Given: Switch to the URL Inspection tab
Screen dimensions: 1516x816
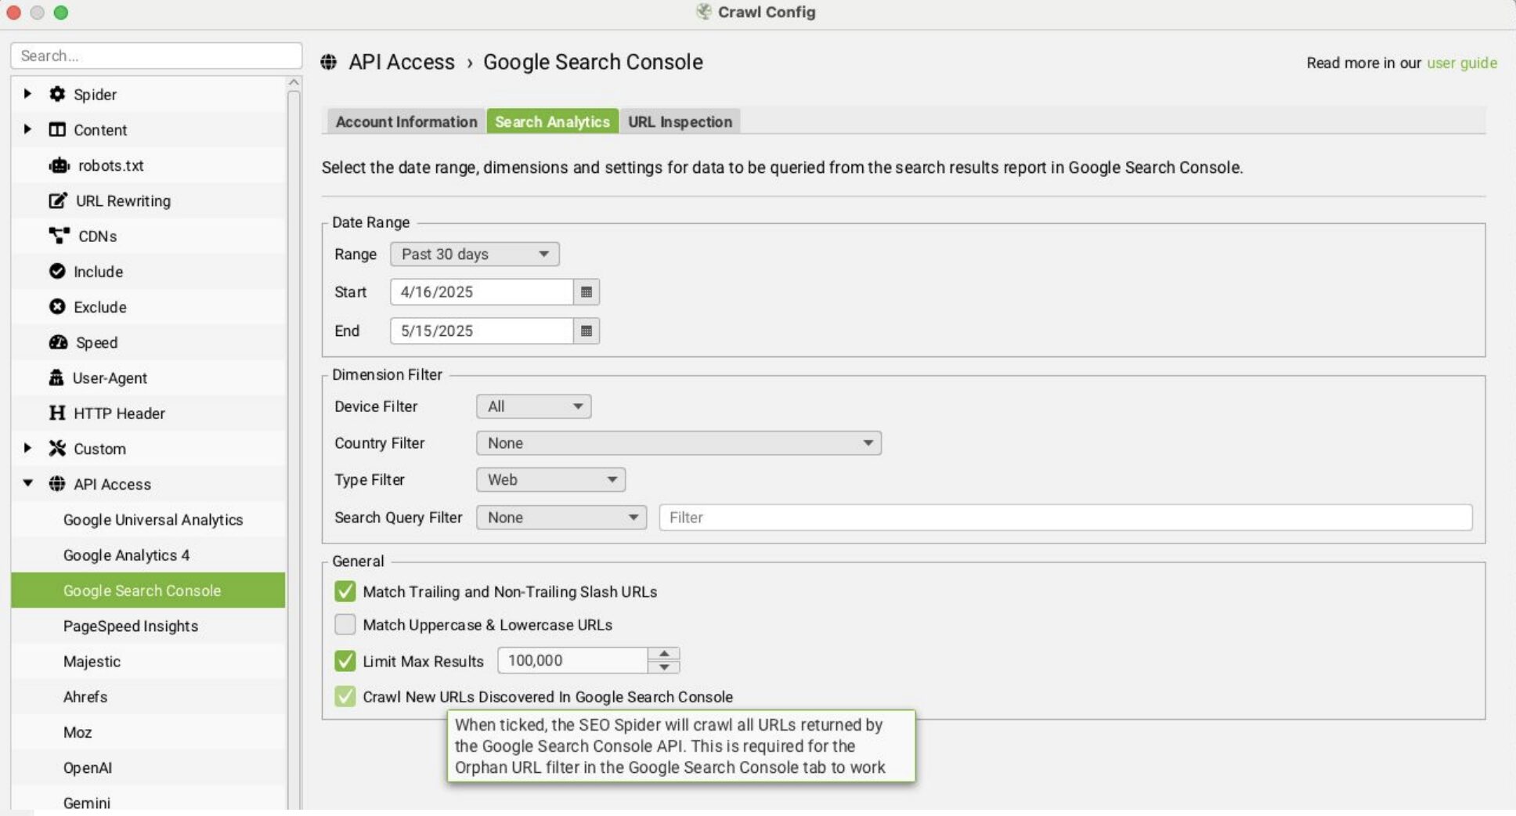Looking at the screenshot, I should tap(680, 121).
